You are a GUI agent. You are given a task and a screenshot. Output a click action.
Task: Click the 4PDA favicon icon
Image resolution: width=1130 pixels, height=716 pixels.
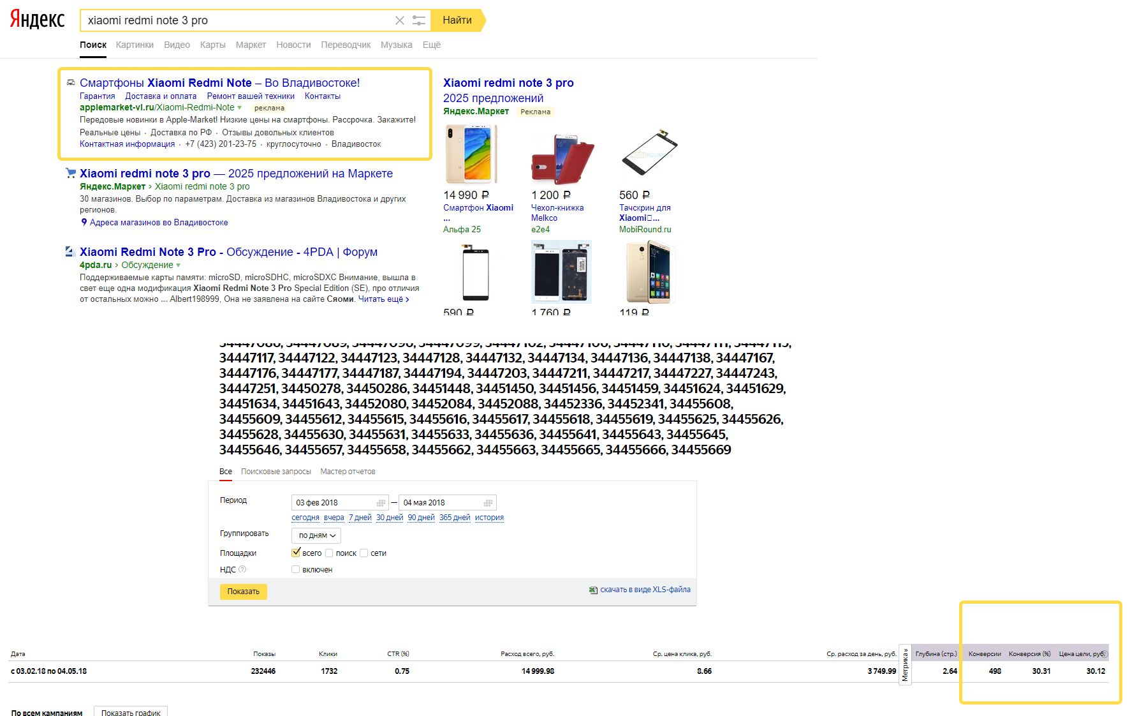coord(70,251)
